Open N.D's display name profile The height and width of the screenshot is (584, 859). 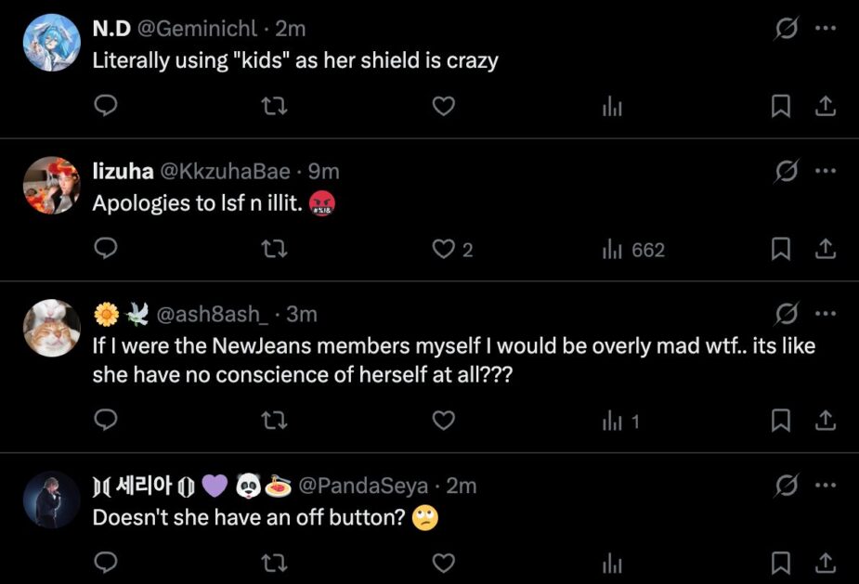click(111, 29)
